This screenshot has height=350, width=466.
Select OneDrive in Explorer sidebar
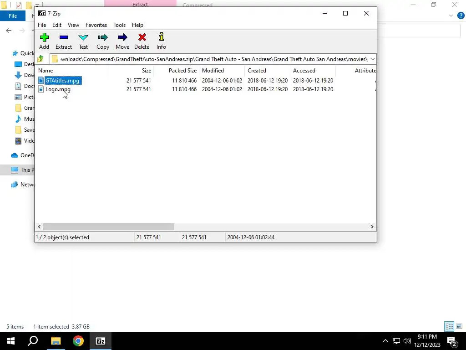[23, 155]
